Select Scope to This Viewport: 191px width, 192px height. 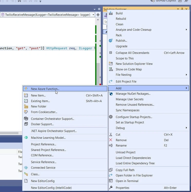coord(125,58)
